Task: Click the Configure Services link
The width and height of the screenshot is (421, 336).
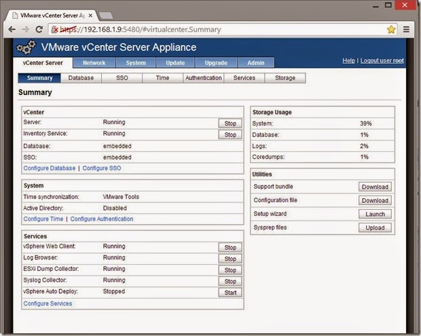Action: tap(48, 303)
